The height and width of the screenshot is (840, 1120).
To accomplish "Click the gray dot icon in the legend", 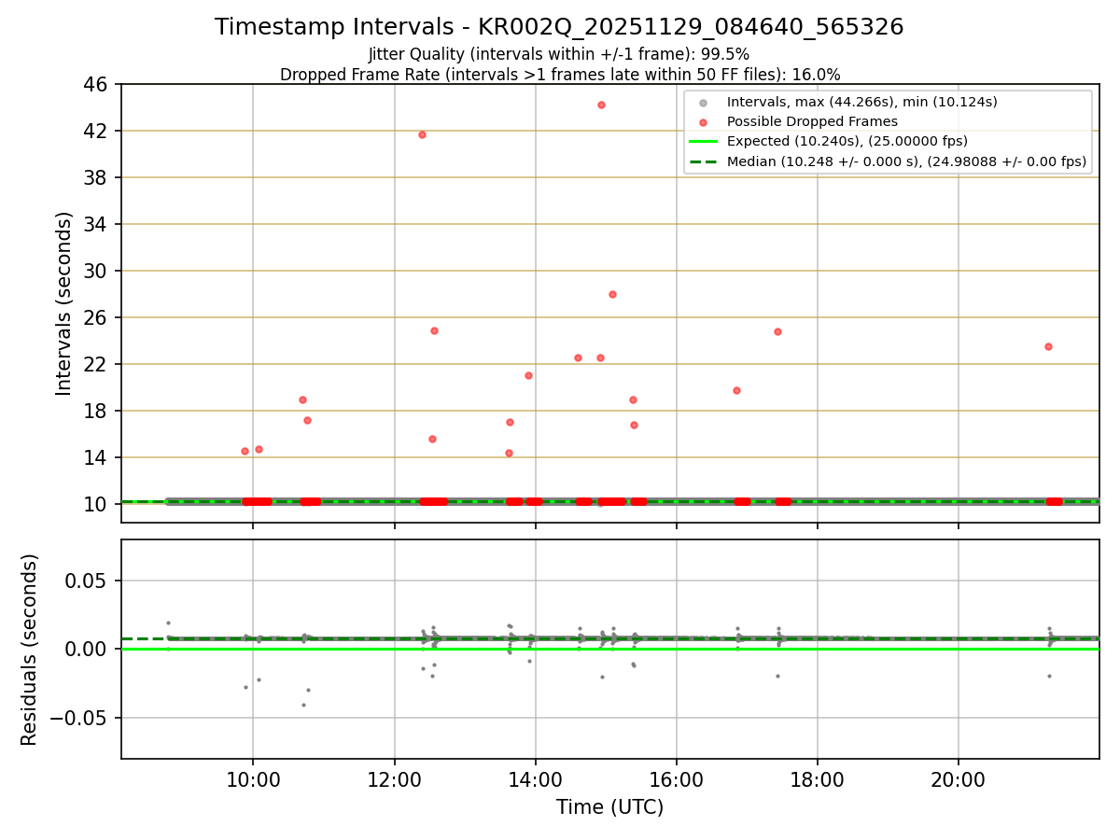I will 703,103.
